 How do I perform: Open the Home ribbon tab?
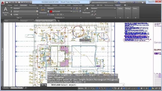click(10, 5)
